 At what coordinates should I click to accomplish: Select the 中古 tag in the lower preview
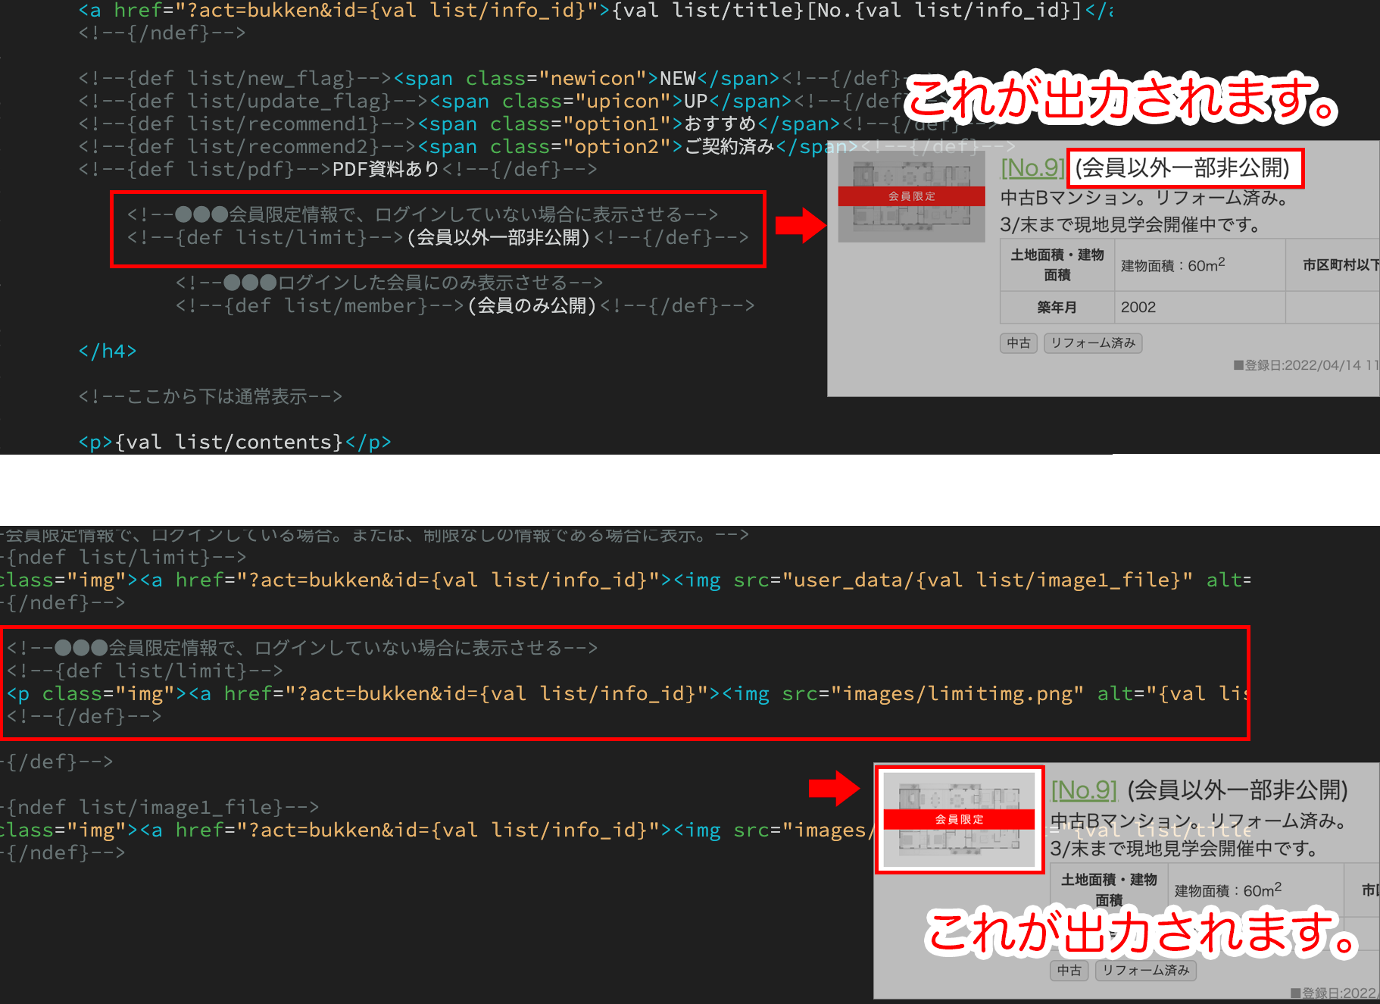[1069, 971]
